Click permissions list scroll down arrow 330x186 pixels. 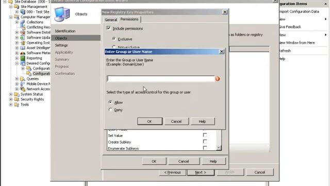click(x=219, y=148)
